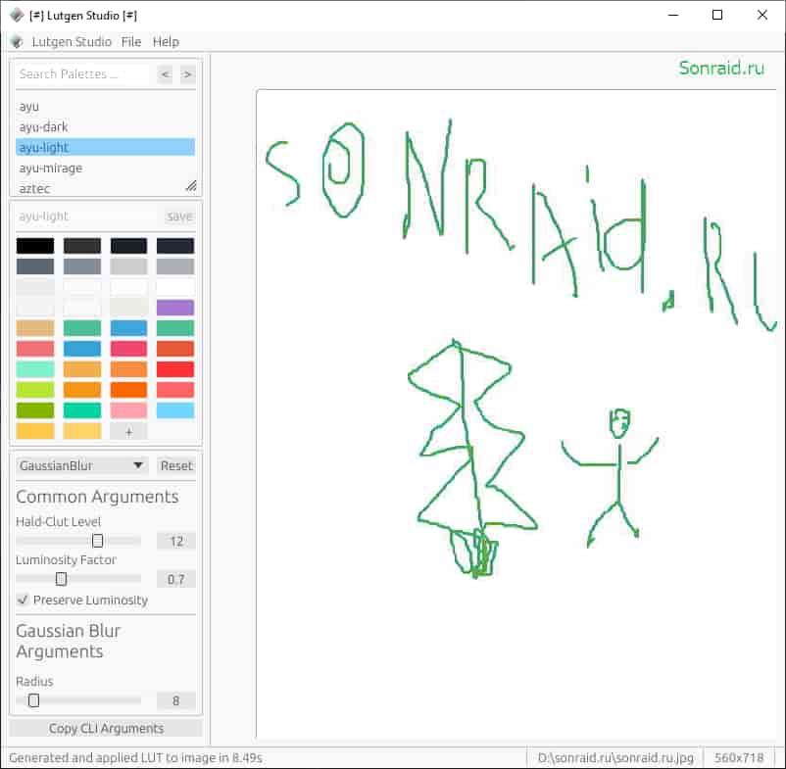The width and height of the screenshot is (786, 769).
Task: Open the Help menu
Action: pyautogui.click(x=166, y=41)
